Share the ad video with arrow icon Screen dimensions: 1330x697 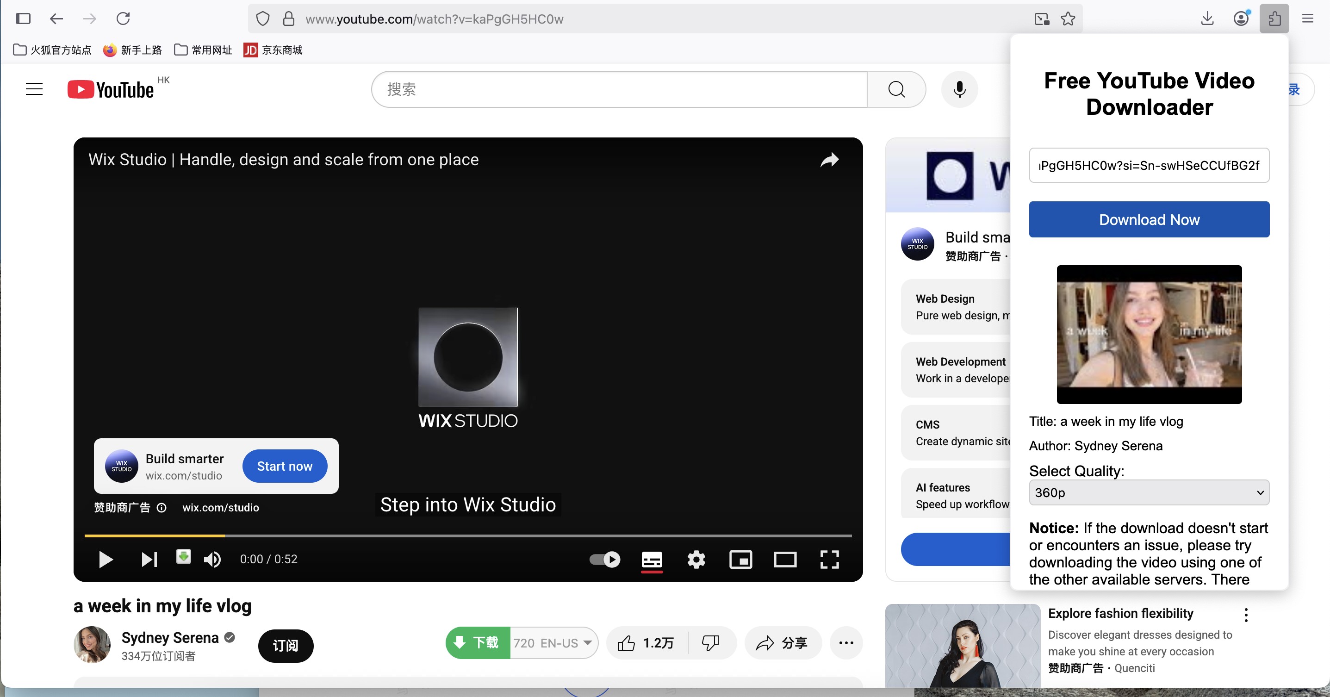coord(829,160)
